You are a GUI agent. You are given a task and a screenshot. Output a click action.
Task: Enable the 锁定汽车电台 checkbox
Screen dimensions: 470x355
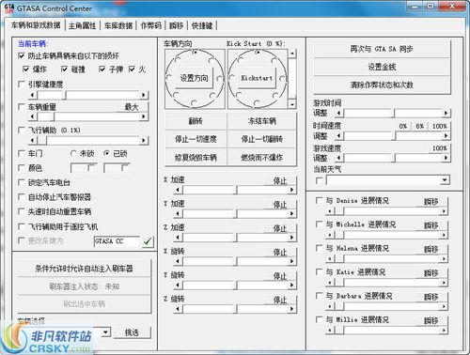22,182
